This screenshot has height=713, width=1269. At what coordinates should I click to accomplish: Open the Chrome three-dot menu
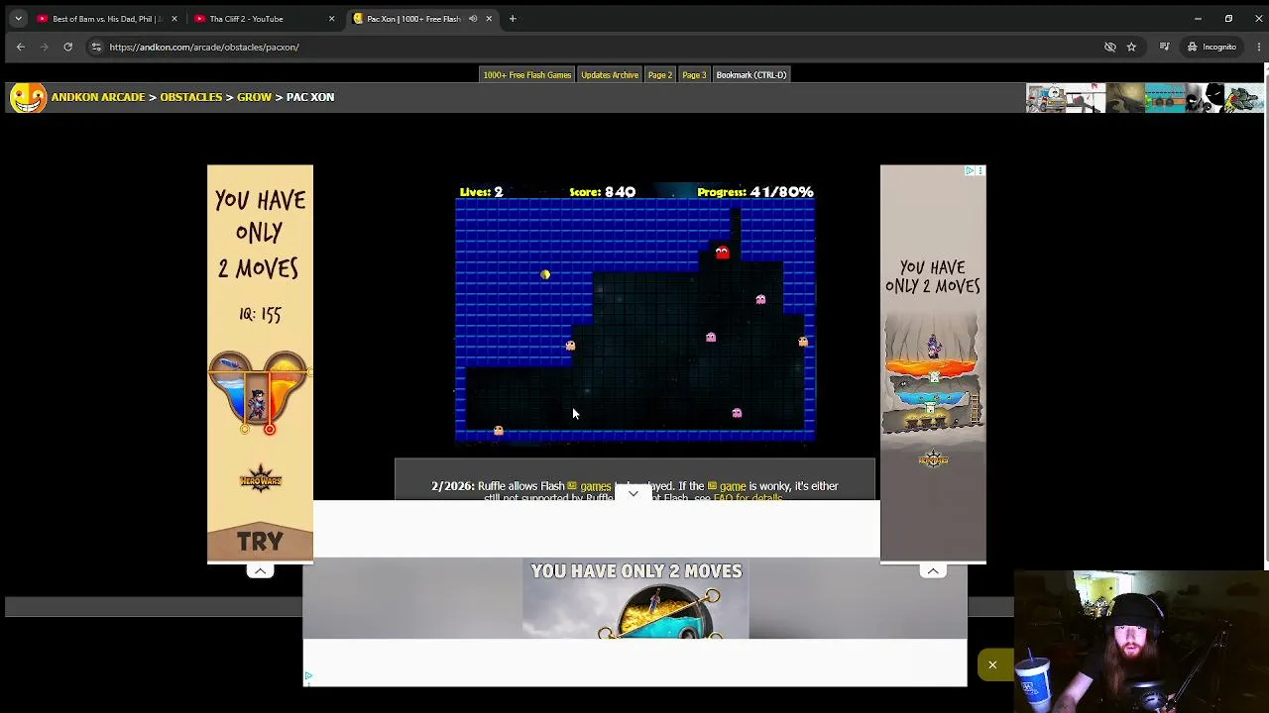[x=1258, y=47]
